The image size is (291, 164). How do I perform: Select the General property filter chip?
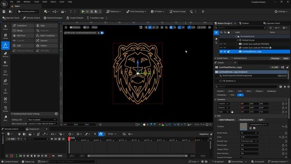[x=220, y=91]
